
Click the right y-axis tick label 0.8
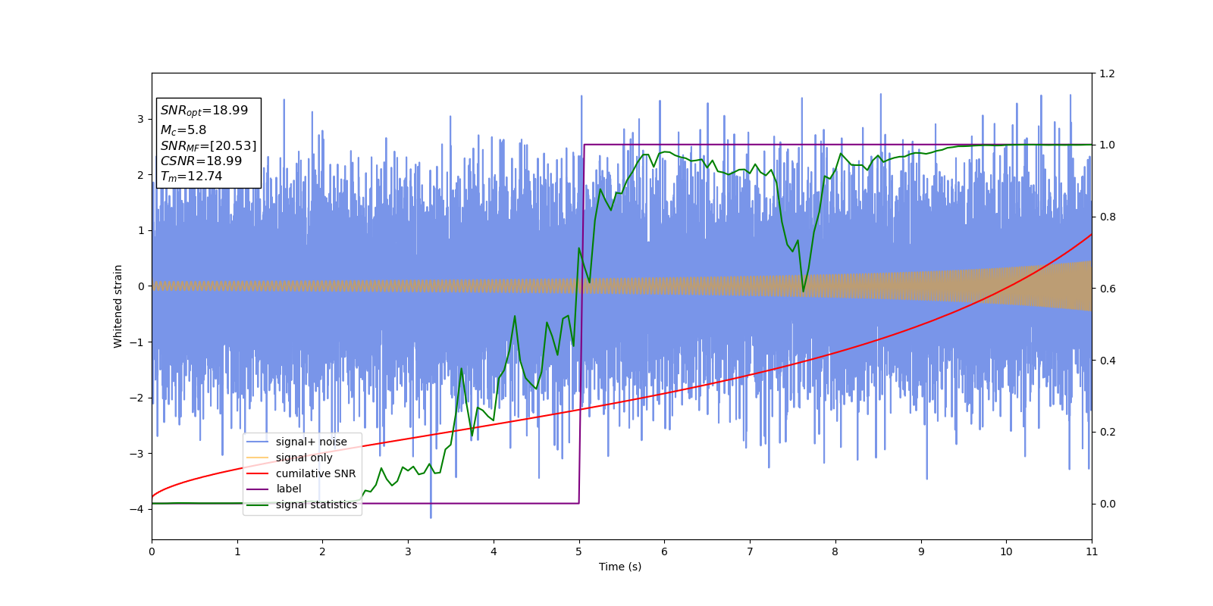(1107, 217)
